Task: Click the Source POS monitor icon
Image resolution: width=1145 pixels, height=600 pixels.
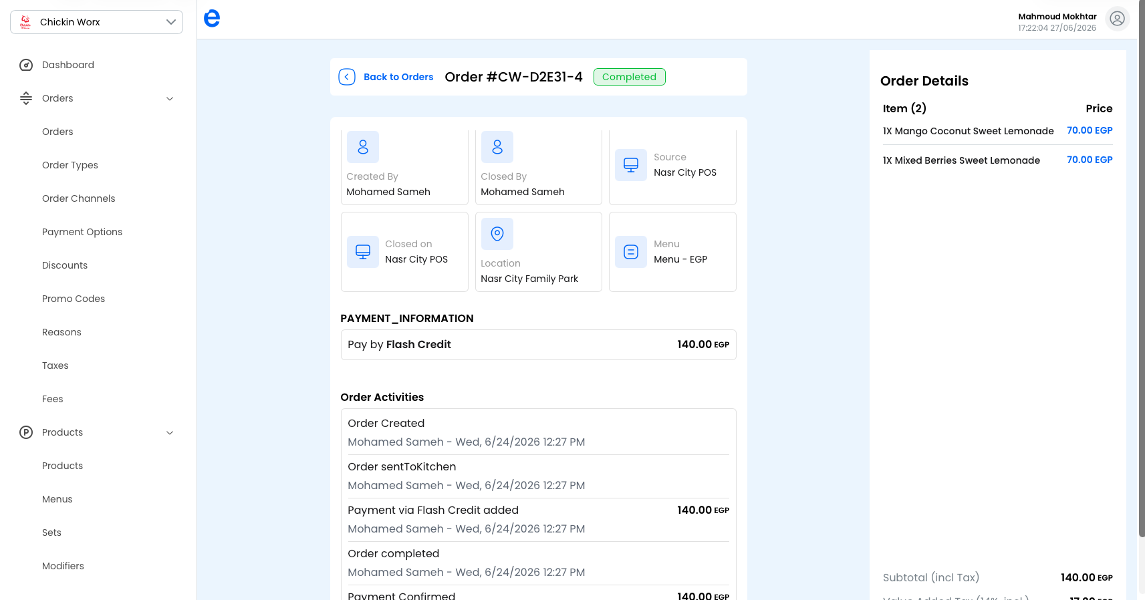Action: (631, 165)
